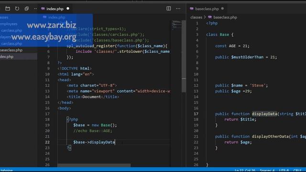Click the 'classes' breadcrumb segment

pyautogui.click(x=196, y=17)
